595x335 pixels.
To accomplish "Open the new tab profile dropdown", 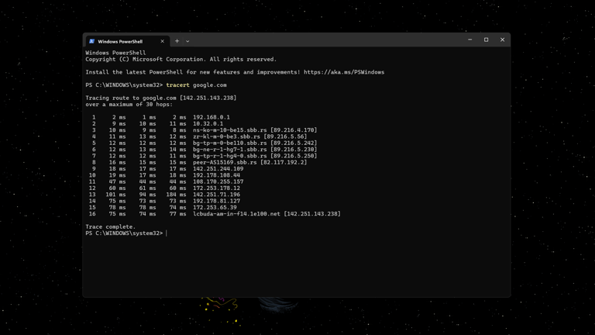I will pos(187,41).
